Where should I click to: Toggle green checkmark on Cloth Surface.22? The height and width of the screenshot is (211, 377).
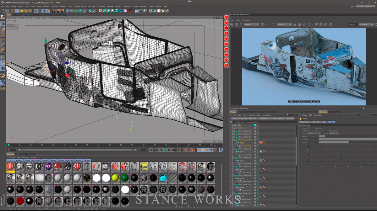click(258, 149)
